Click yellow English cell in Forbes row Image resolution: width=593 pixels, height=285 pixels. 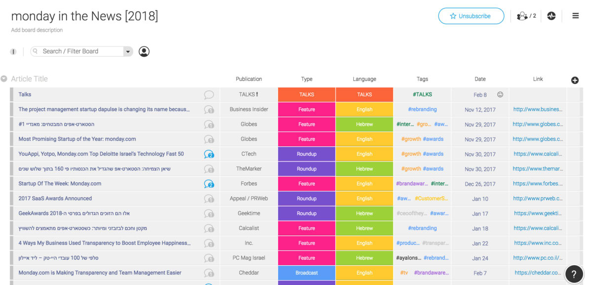point(364,184)
